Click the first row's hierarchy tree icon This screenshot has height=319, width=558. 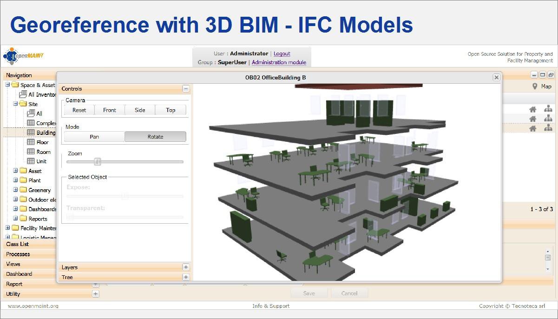(x=548, y=109)
